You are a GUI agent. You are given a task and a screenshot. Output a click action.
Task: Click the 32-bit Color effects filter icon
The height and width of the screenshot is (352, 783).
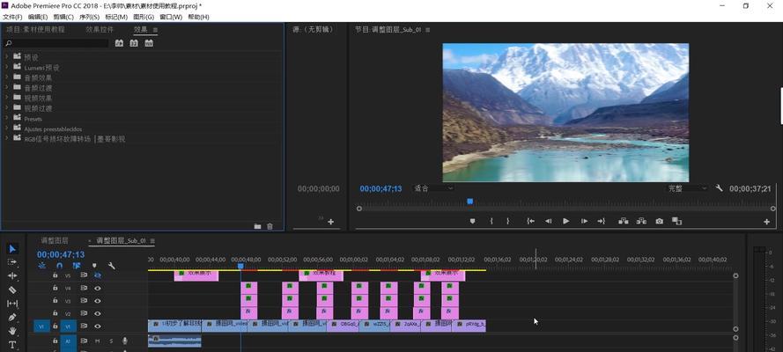[134, 43]
